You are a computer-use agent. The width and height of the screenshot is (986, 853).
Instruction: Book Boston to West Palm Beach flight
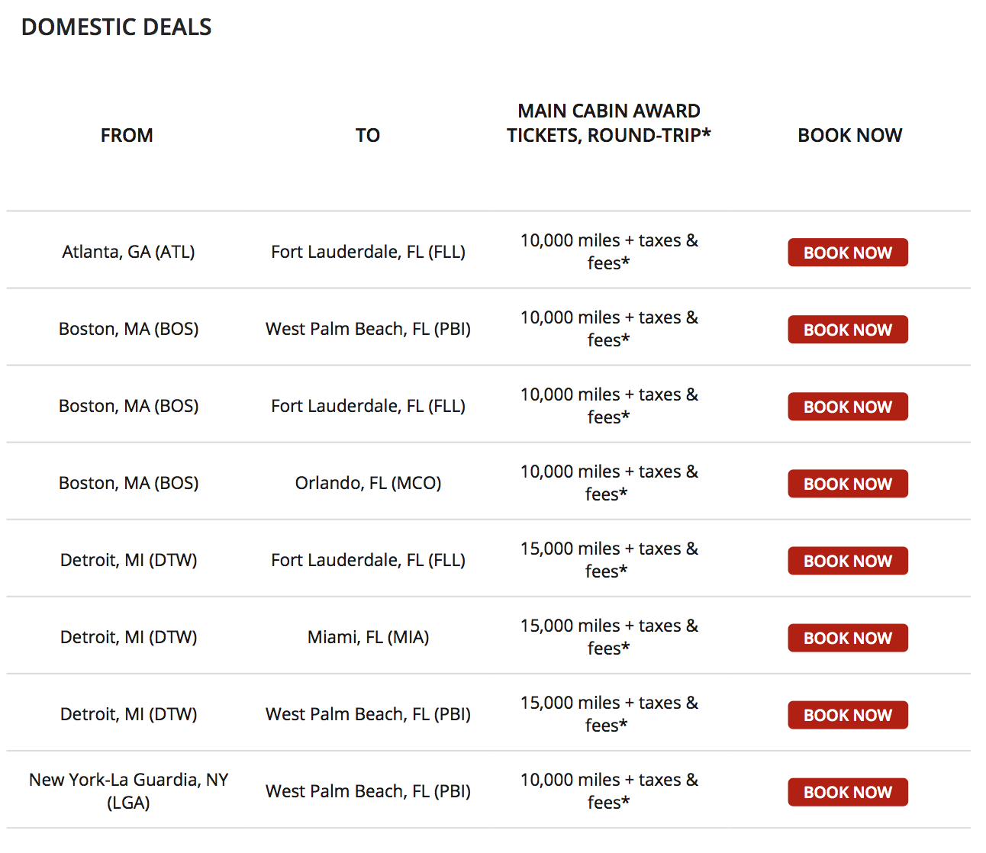point(848,330)
